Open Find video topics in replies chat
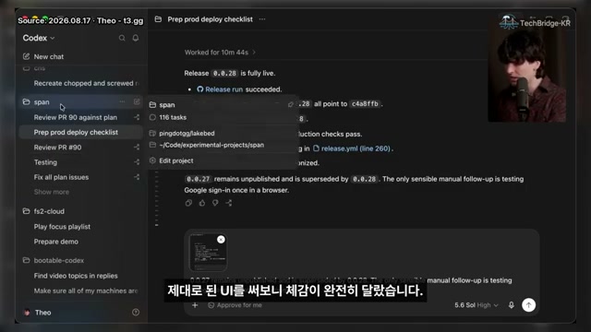591x332 pixels. coord(76,276)
